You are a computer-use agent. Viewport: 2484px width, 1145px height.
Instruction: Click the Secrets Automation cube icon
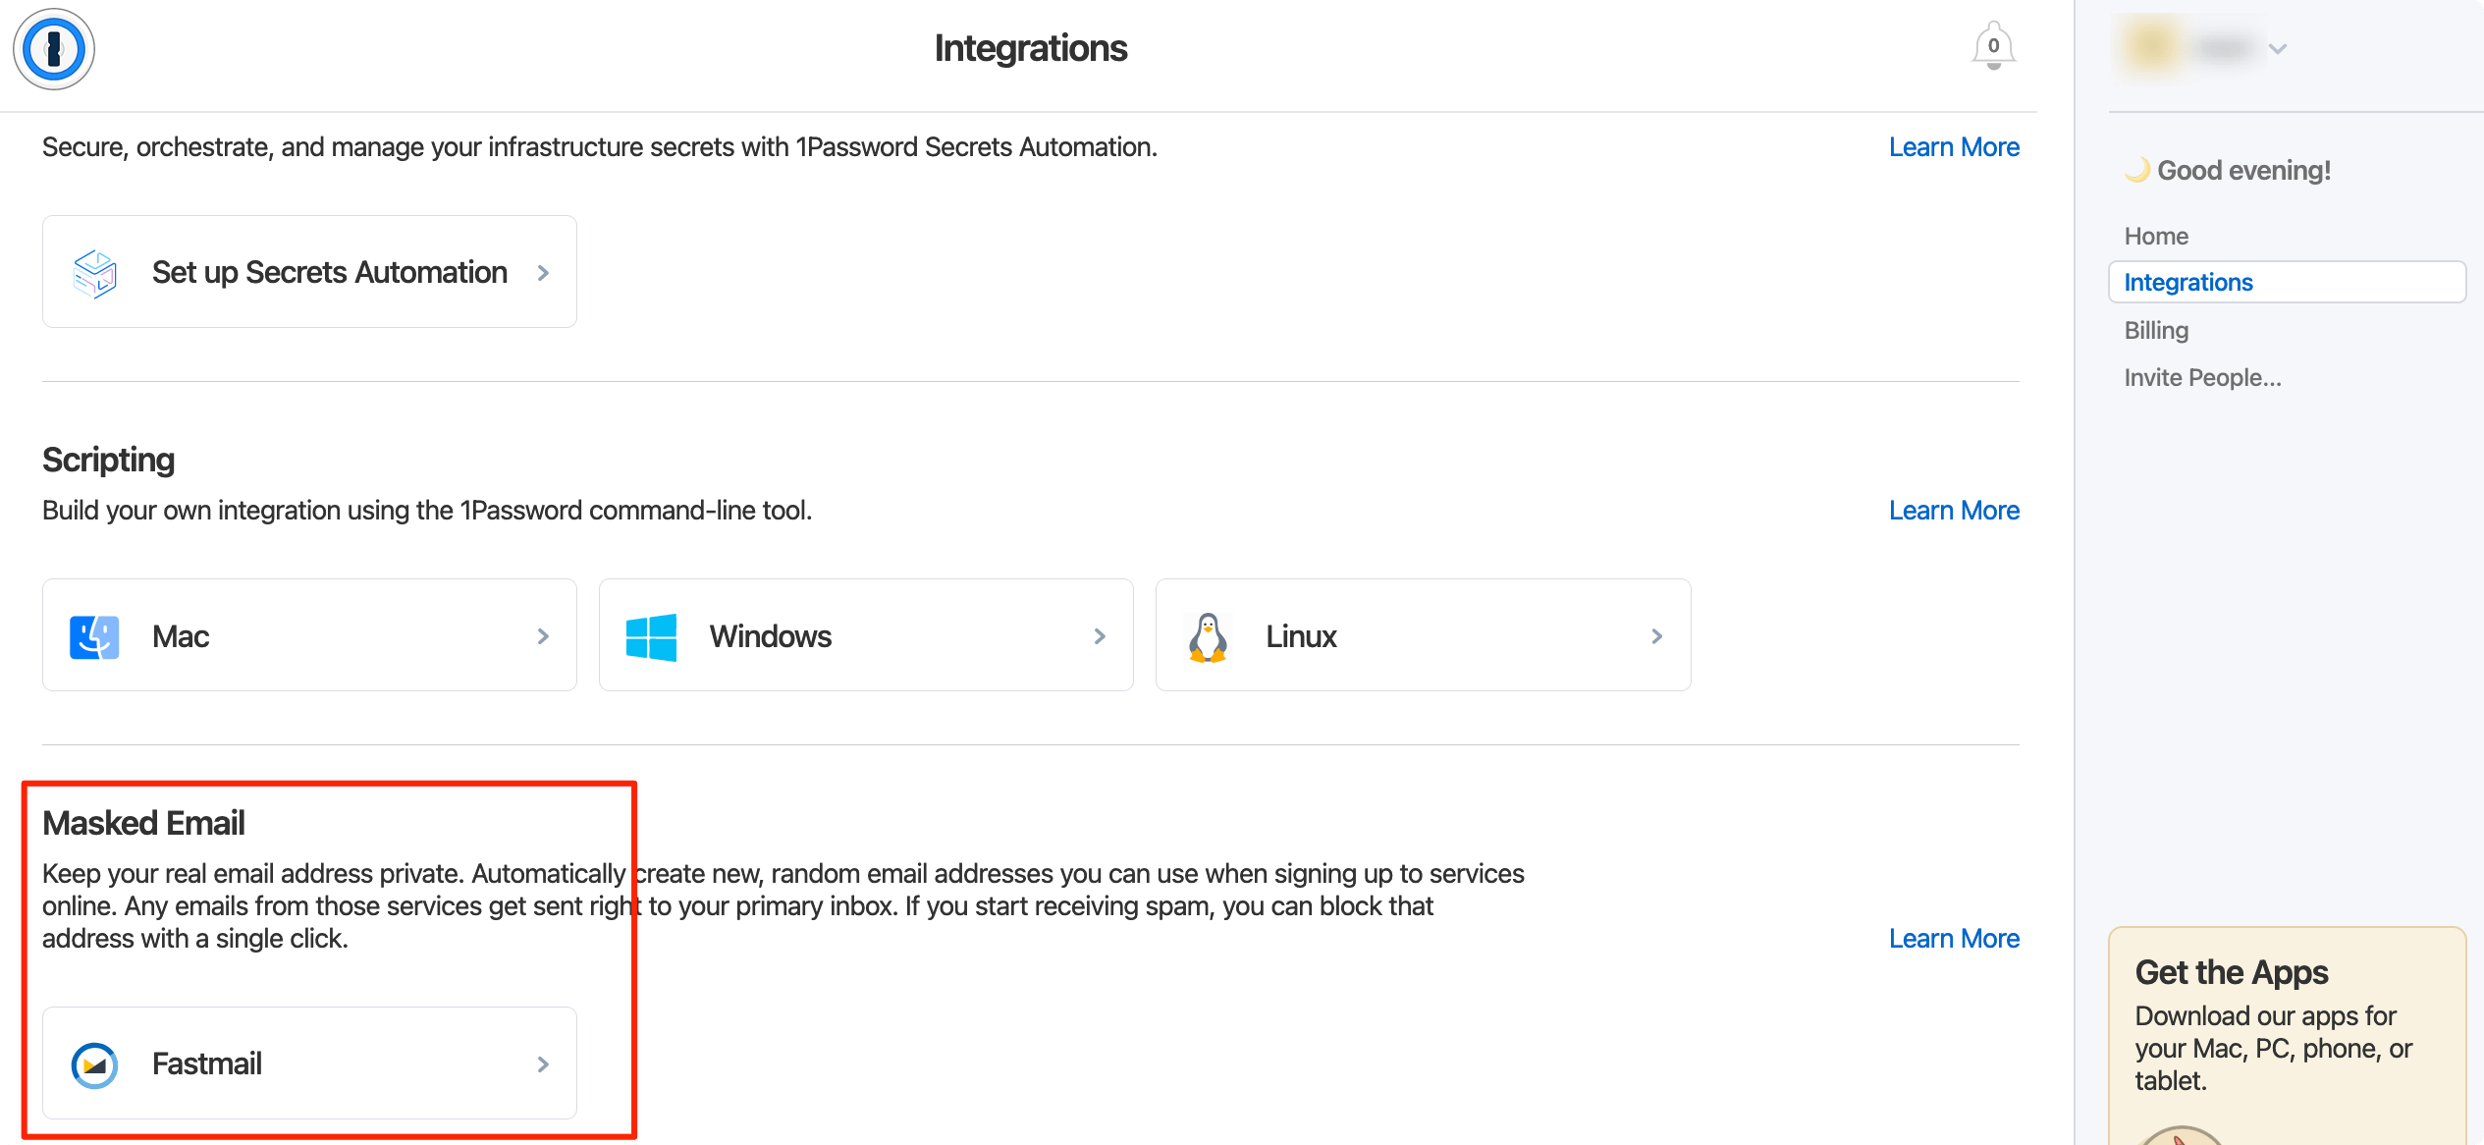click(95, 273)
